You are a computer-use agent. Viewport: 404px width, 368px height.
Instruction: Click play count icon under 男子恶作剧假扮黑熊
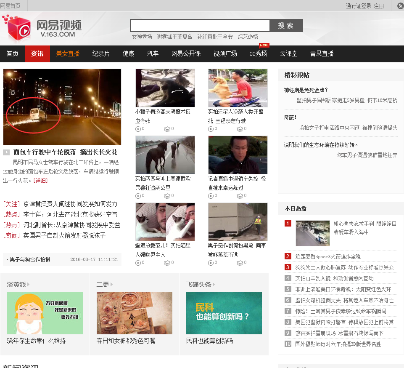211,263
